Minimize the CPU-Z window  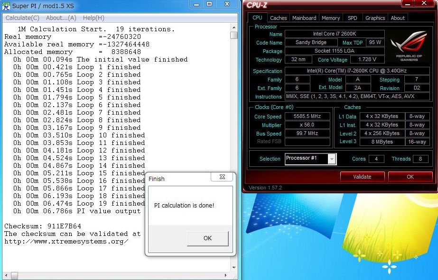[408, 4]
